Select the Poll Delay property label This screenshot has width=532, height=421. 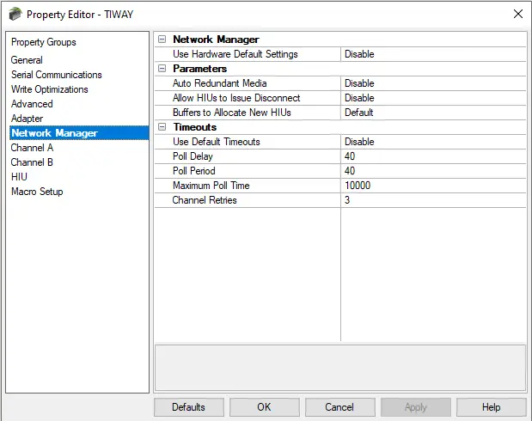193,156
